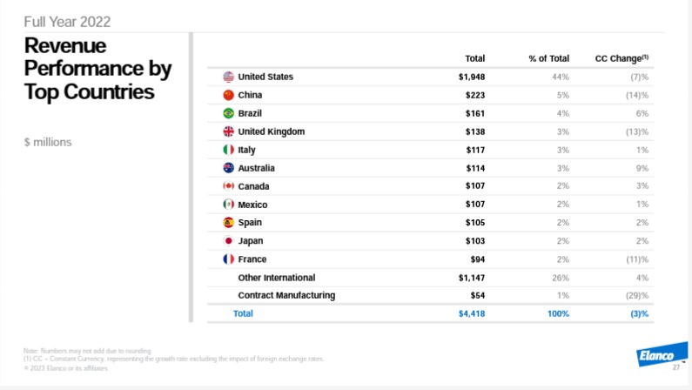Click the United States $1,948 value
Screen dimensions: 692x390
tap(471, 77)
